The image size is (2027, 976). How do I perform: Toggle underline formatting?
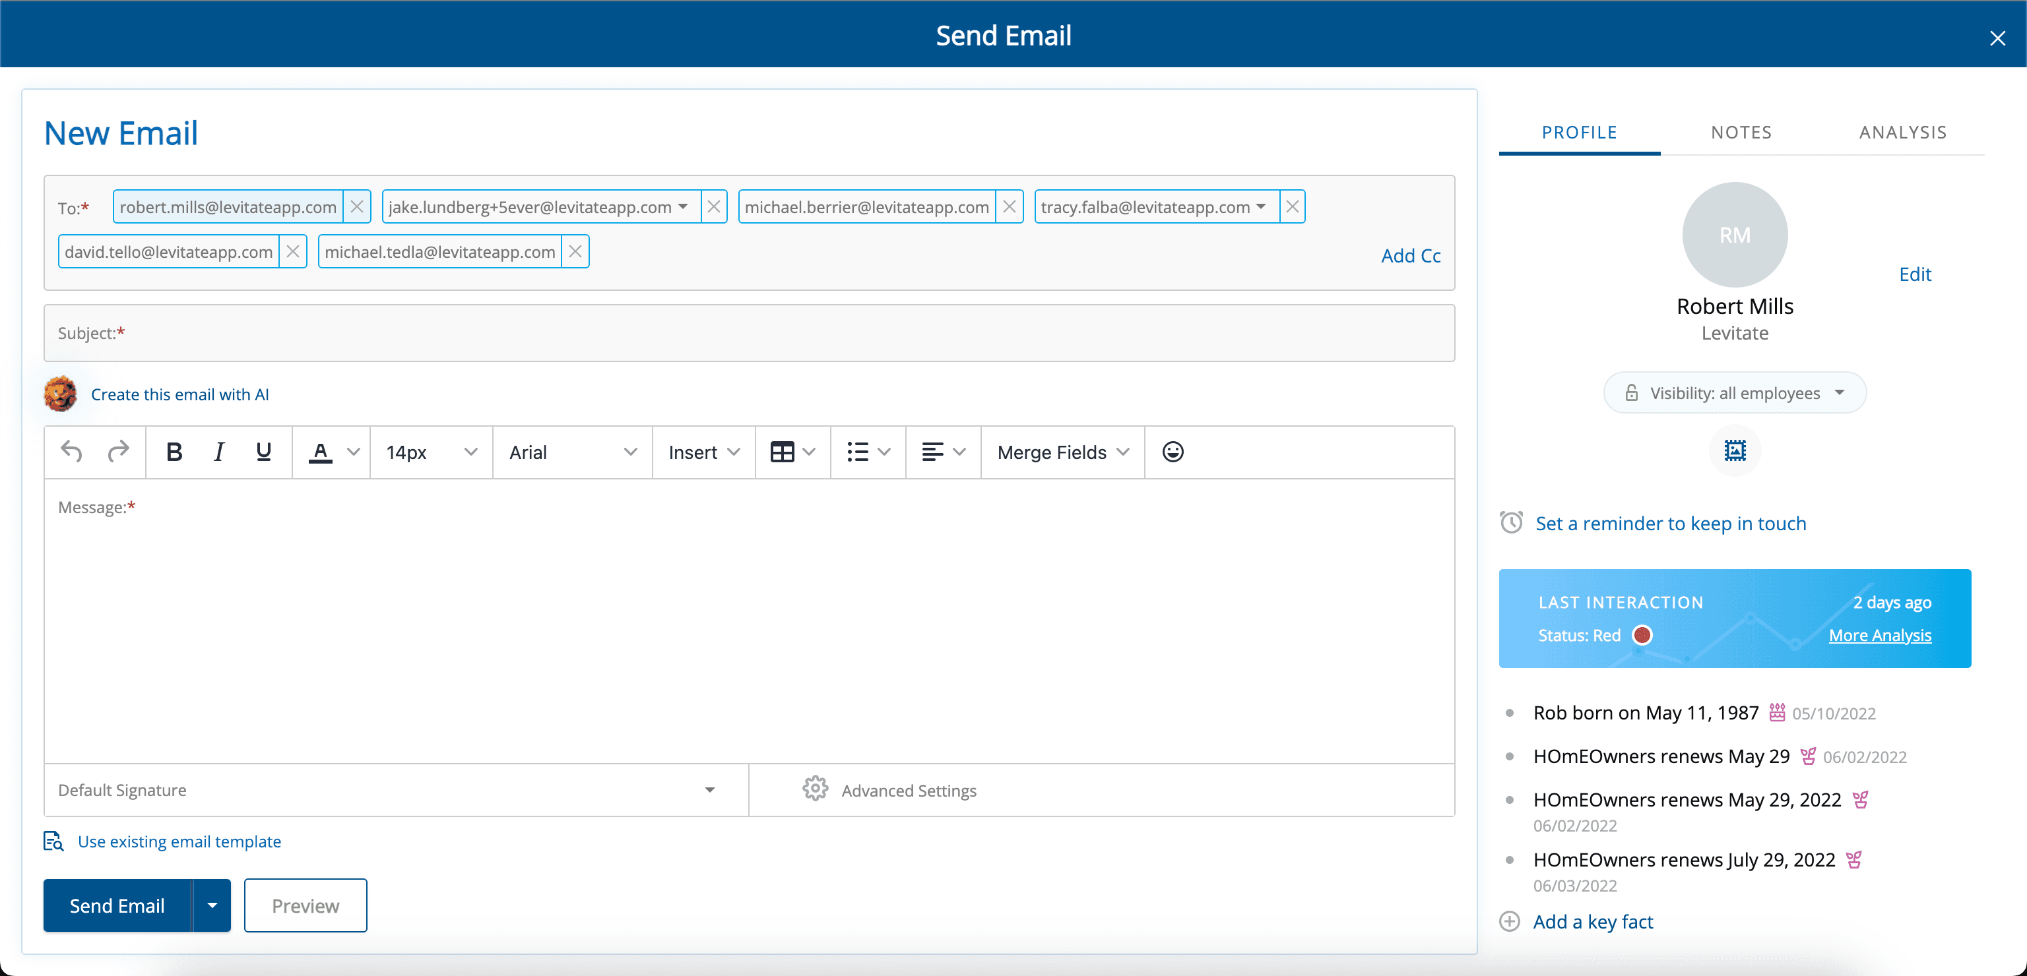pyautogui.click(x=264, y=452)
